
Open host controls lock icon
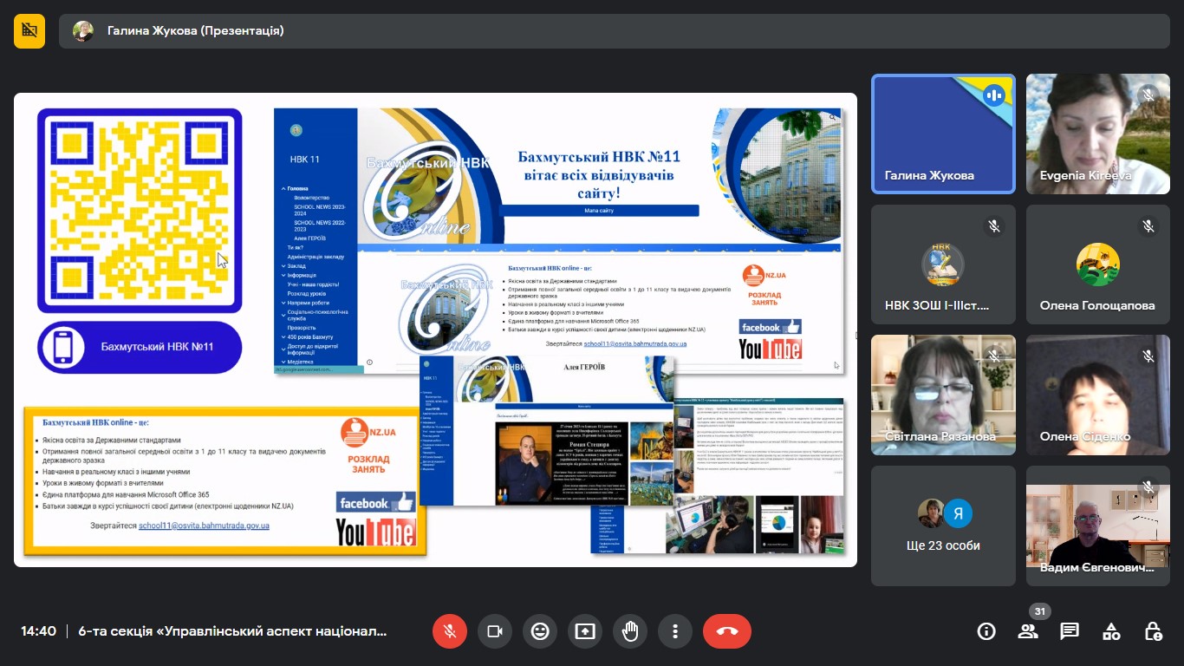pos(1153,631)
